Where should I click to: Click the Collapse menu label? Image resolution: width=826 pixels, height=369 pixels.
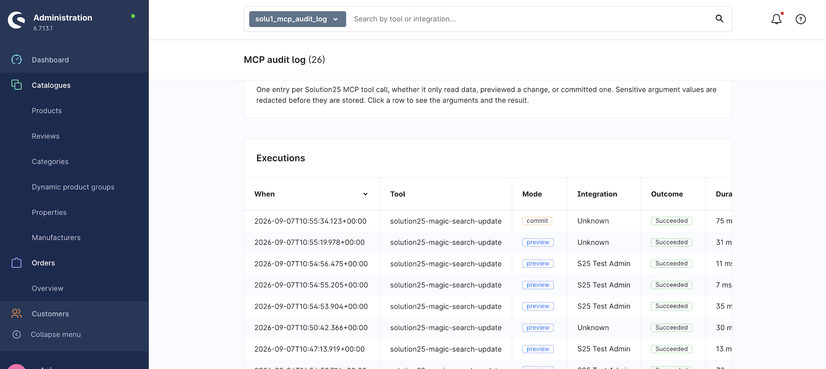tap(56, 335)
